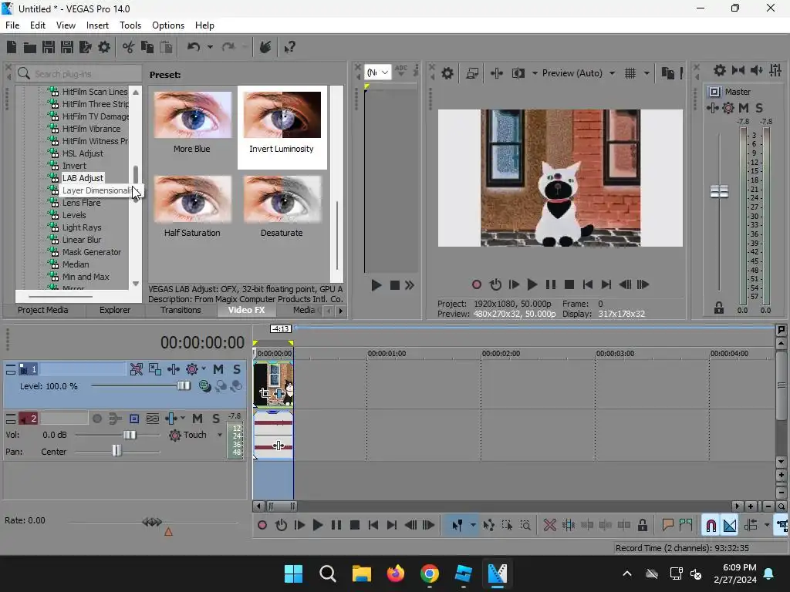Click Play in the Trimmer window
Image resolution: width=790 pixels, height=592 pixels.
[x=376, y=285]
